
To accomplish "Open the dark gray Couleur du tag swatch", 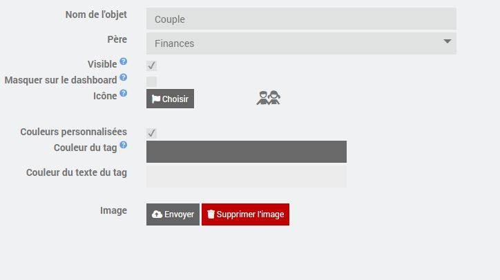I will click(x=247, y=152).
